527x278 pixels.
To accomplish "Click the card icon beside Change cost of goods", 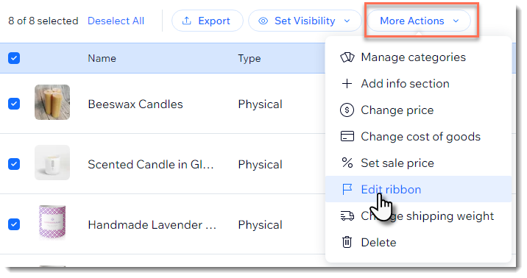I will pos(347,136).
